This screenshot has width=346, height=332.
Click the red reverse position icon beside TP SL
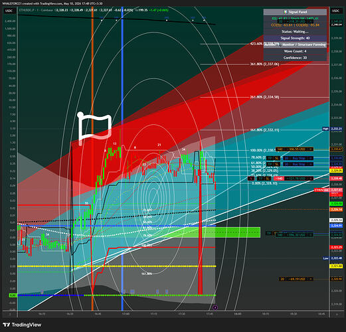(251, 179)
